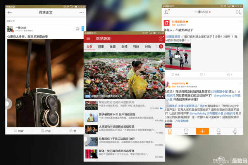The image size is (248, 165).
Task: Expand the chevron on the angelababy post
Action: click(x=240, y=83)
